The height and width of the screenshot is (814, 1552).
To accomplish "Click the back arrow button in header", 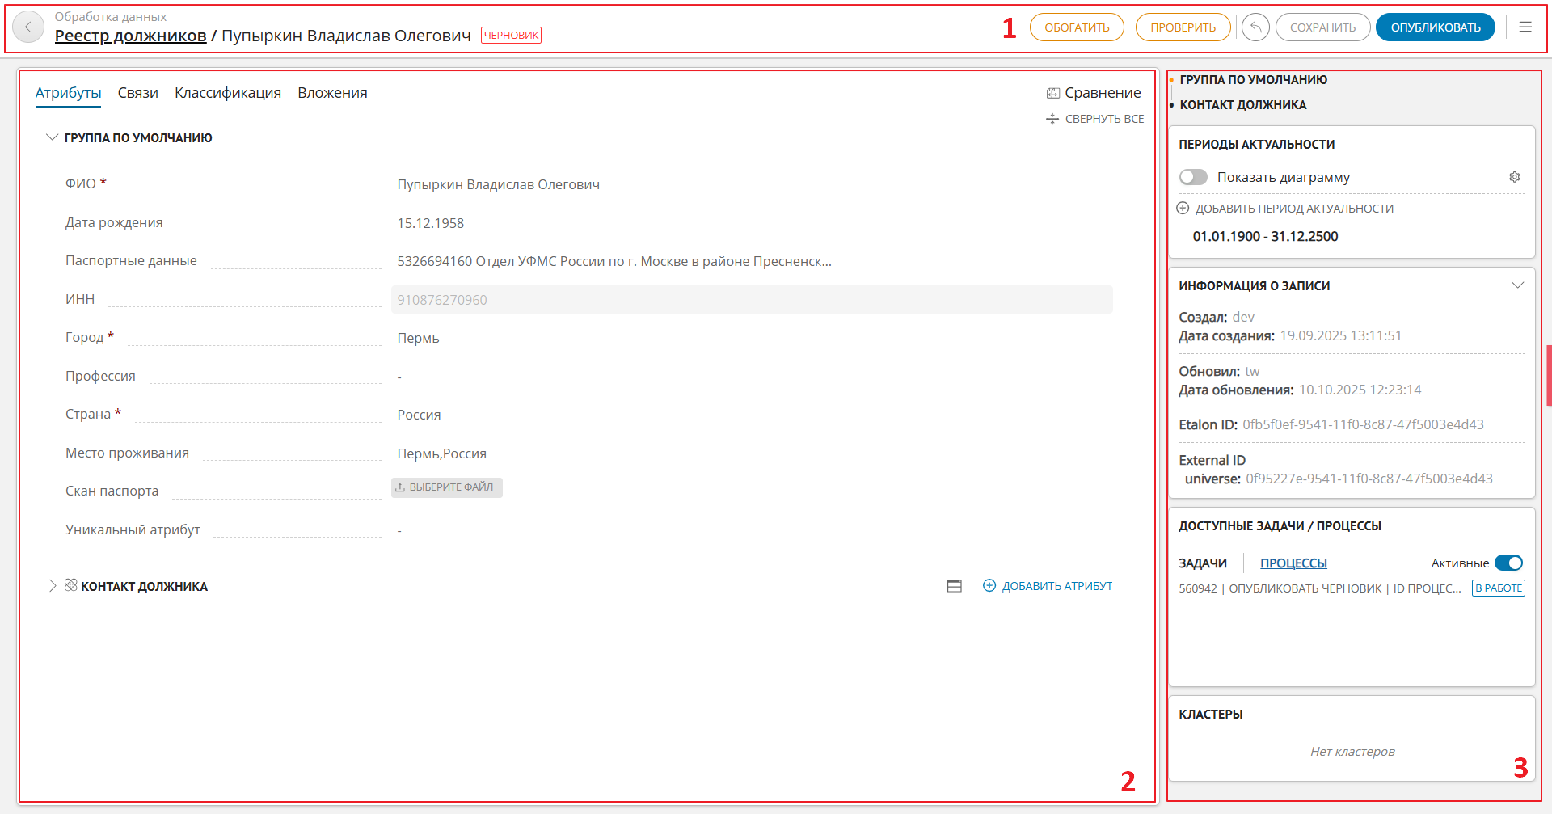I will [28, 27].
